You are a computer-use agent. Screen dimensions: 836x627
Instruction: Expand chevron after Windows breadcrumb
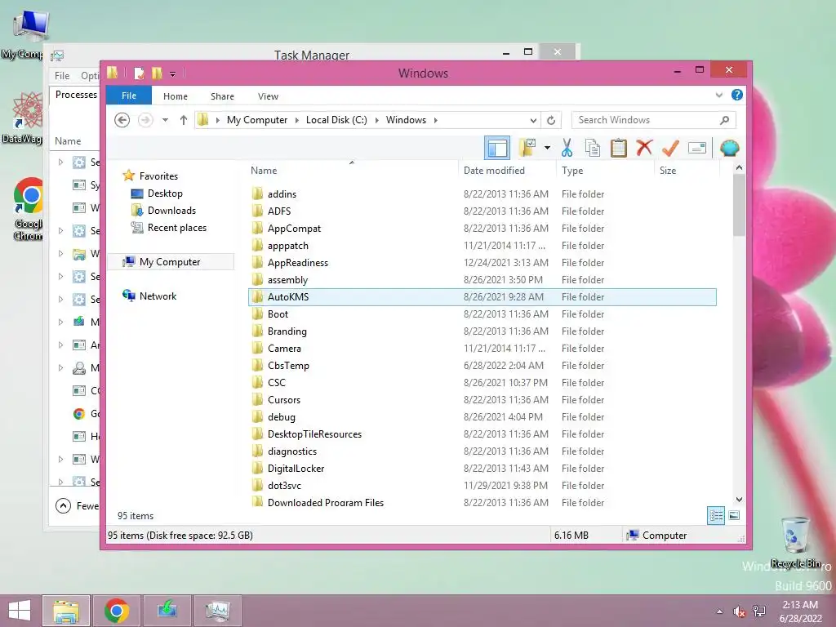pyautogui.click(x=436, y=120)
